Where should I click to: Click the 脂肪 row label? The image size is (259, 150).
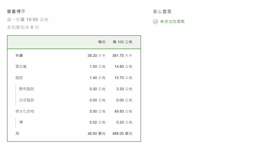[x=19, y=78]
